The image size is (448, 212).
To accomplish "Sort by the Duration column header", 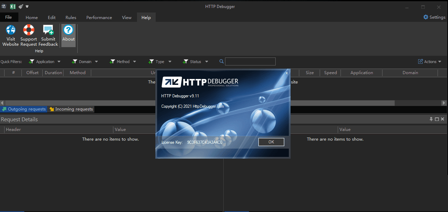I will pyautogui.click(x=53, y=73).
